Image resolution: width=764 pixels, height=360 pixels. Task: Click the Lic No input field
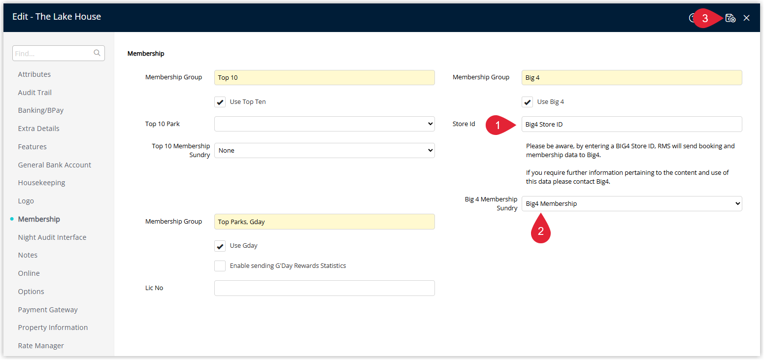coord(325,288)
